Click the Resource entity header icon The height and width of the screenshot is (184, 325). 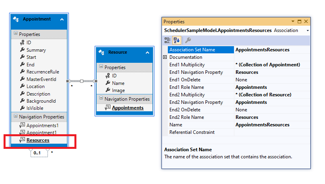[101, 52]
